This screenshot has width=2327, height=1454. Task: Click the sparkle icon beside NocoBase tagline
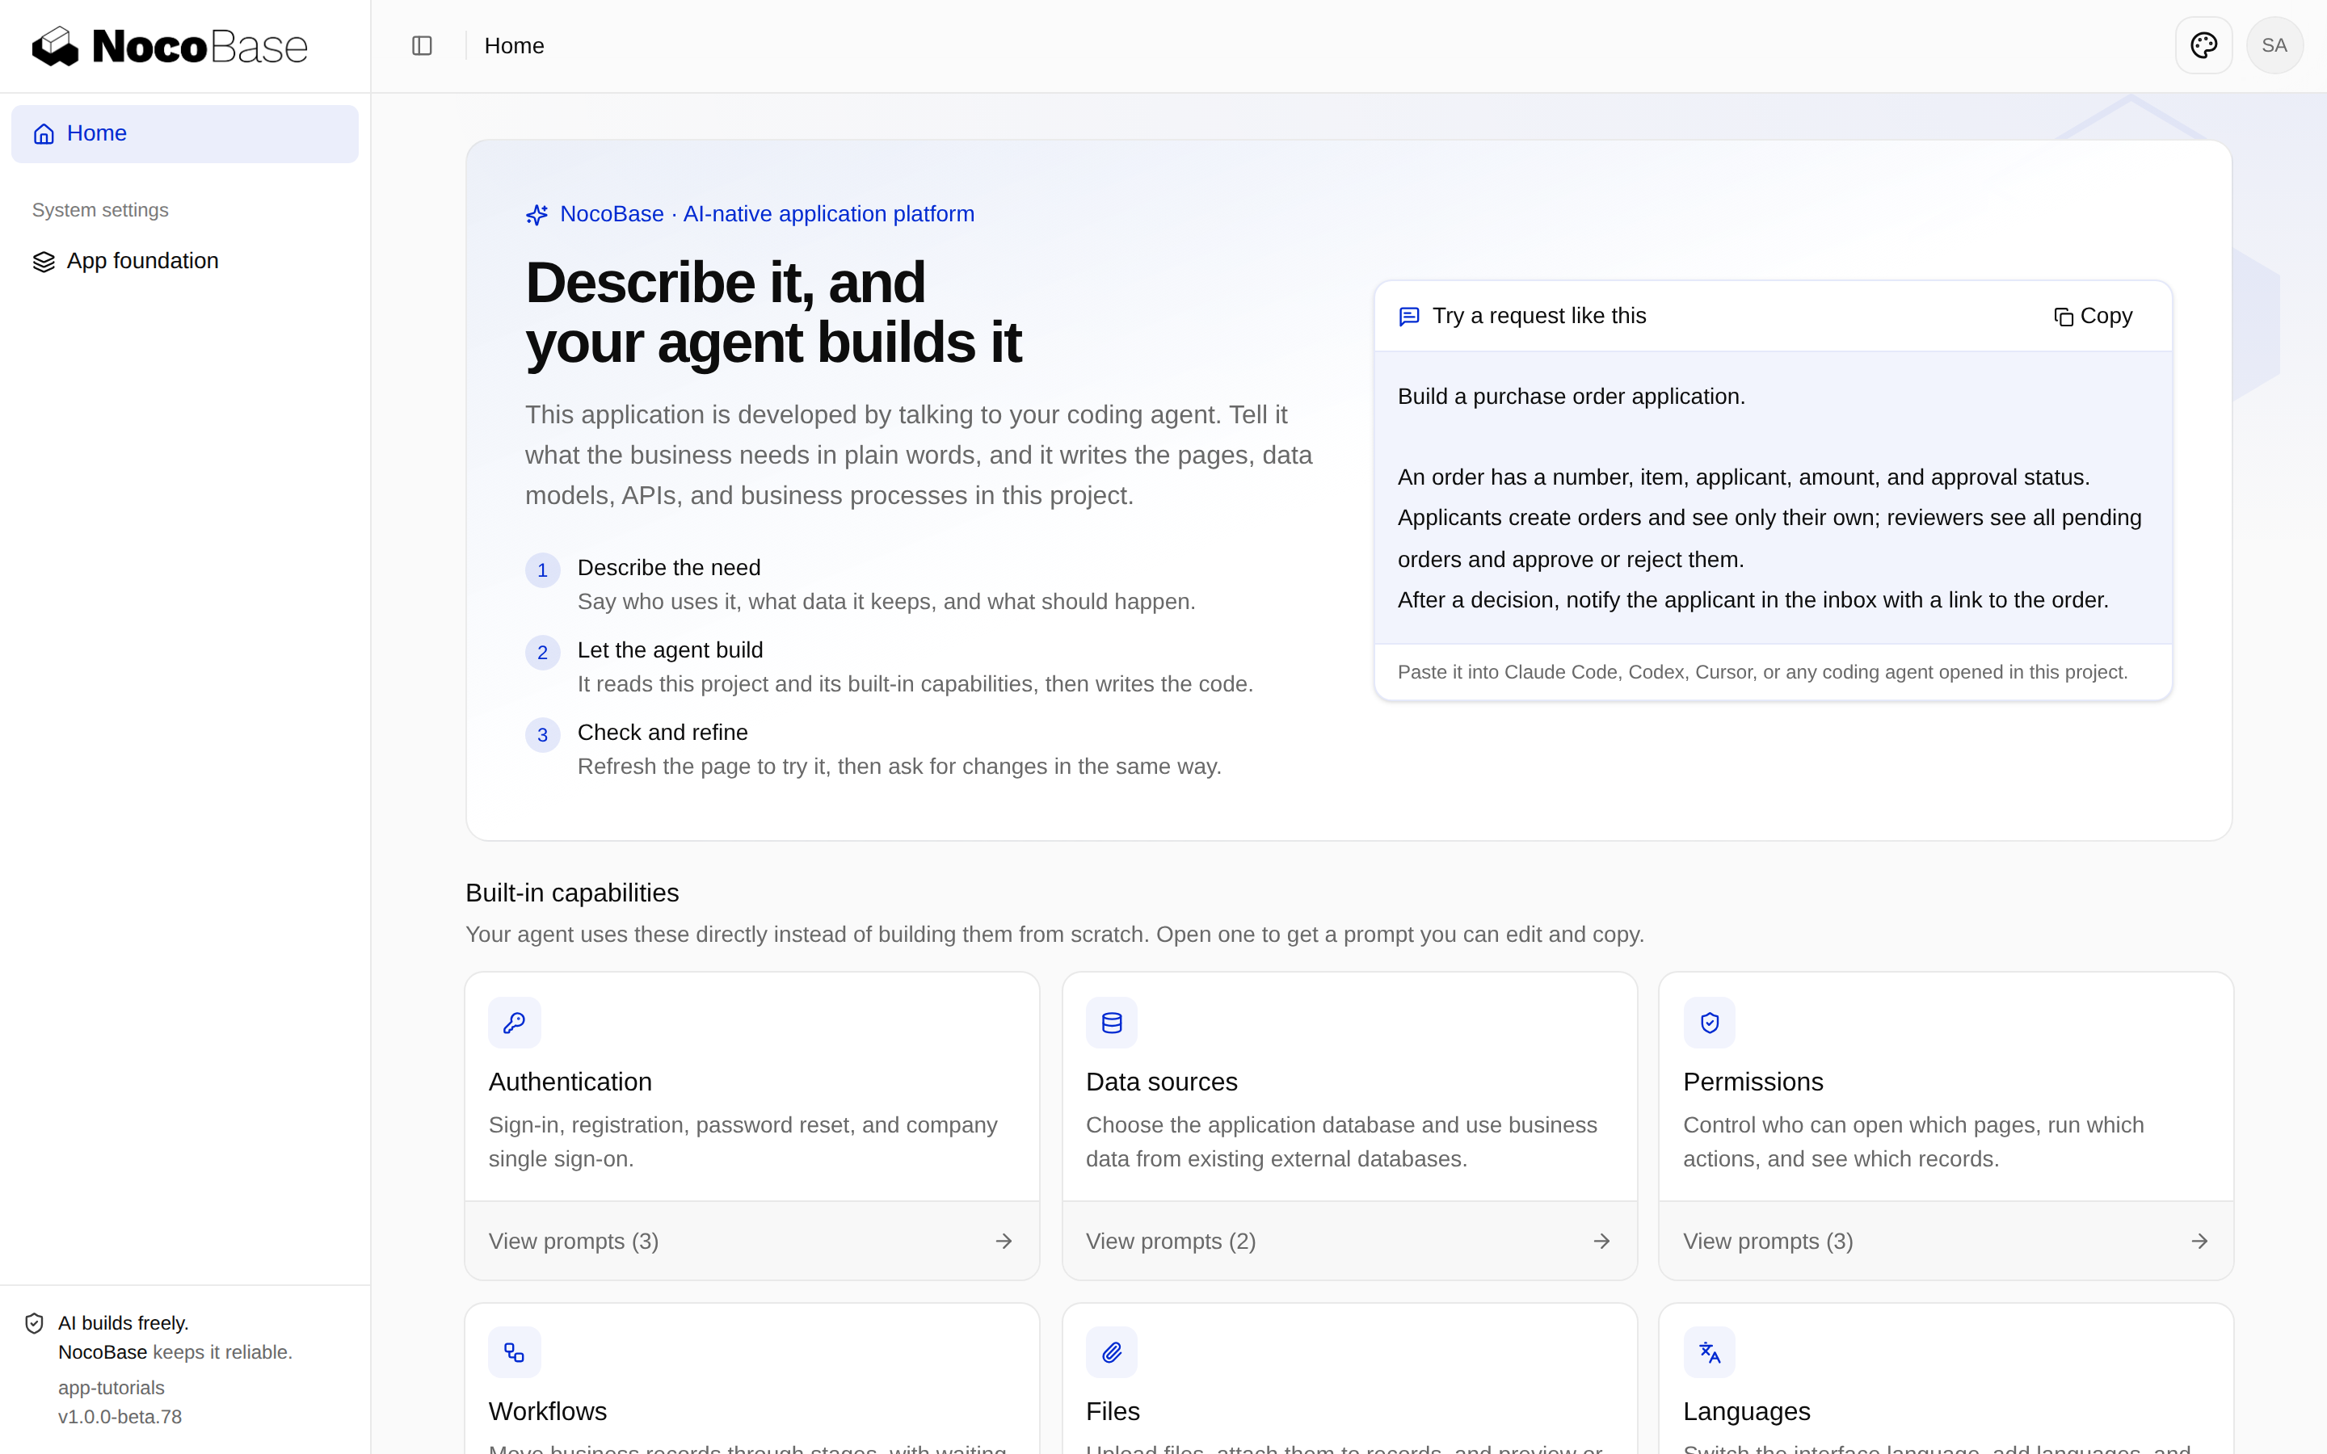537,214
